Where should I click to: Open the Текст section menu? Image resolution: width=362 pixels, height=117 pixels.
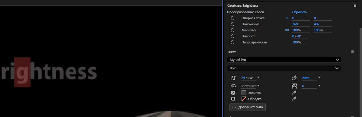coord(352,52)
